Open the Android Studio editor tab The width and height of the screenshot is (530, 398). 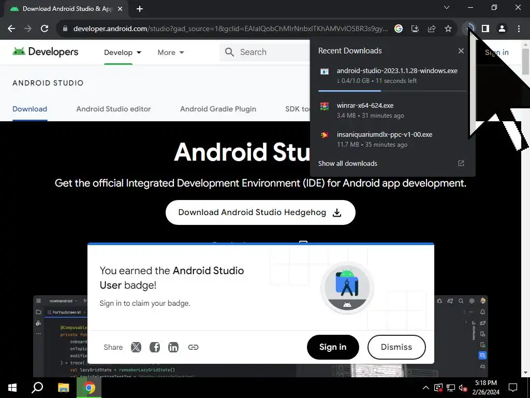click(x=113, y=109)
